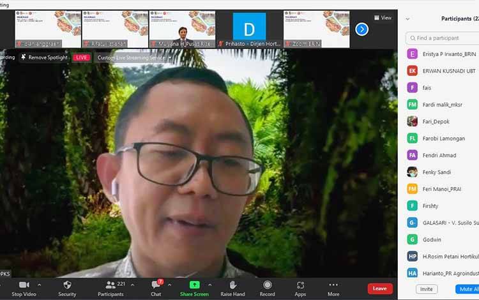Image resolution: width=479 pixels, height=300 pixels.
Task: Click in the Find a participant field
Action: pyautogui.click(x=443, y=38)
